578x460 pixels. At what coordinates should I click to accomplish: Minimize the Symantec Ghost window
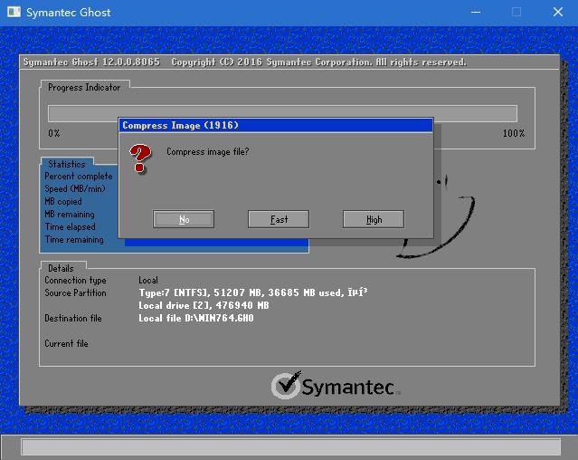coord(475,12)
